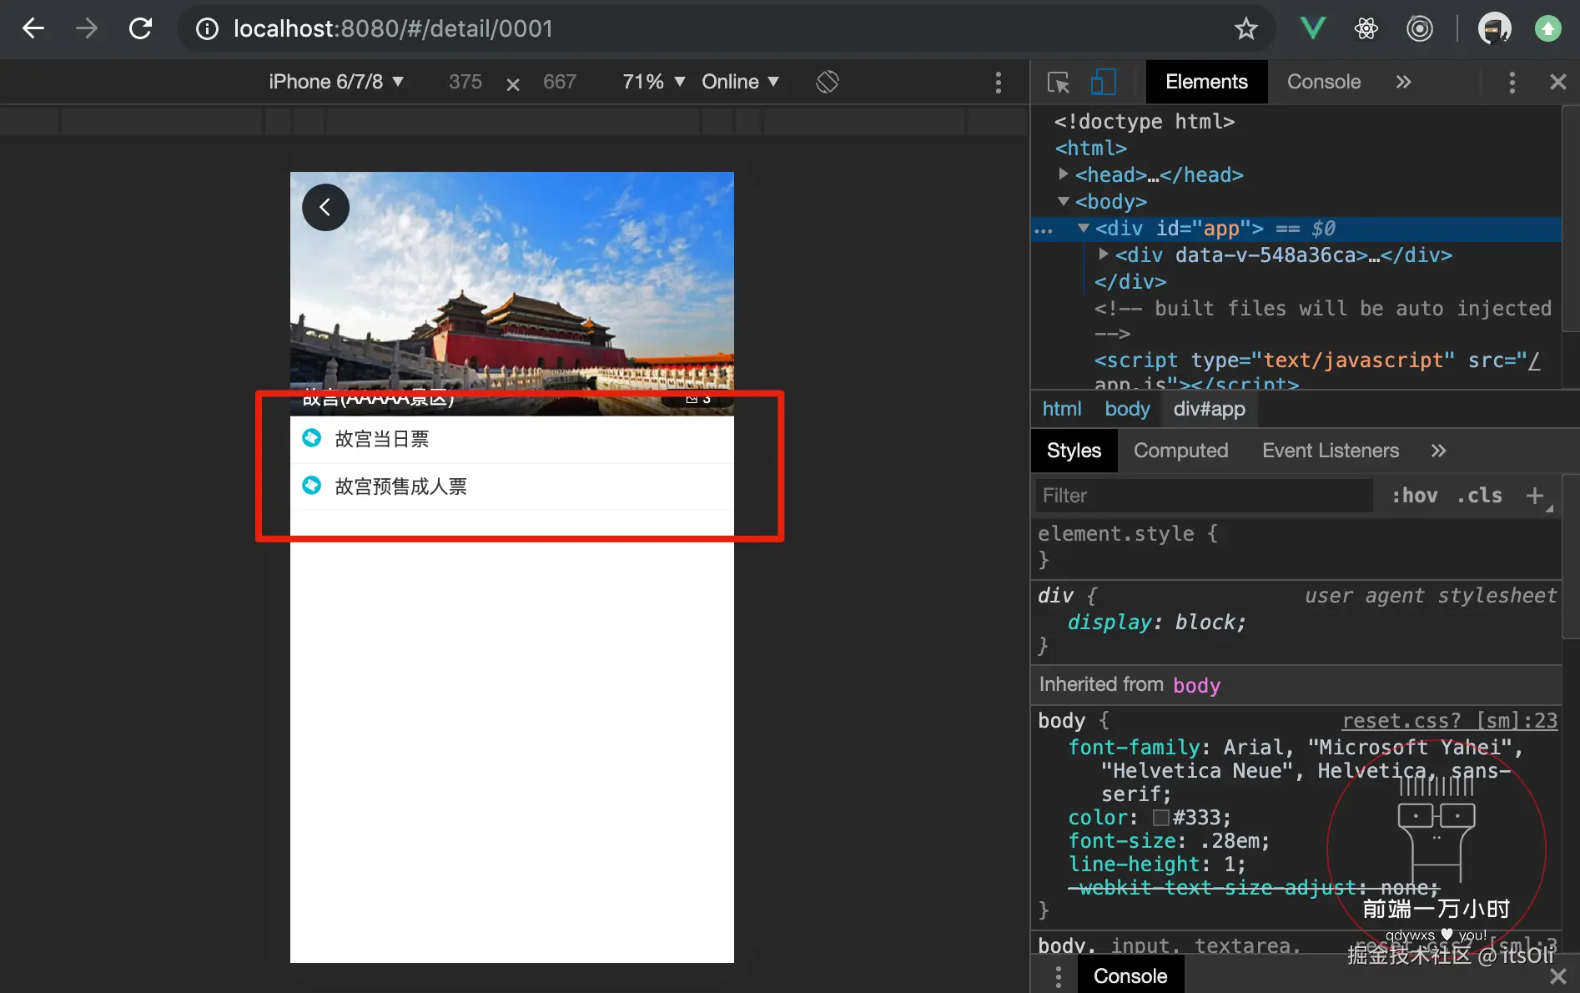Click the browser forward arrow
1580x993 pixels.
click(x=87, y=29)
